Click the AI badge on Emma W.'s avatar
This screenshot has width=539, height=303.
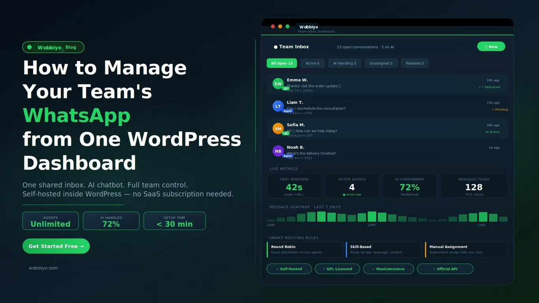point(285,89)
